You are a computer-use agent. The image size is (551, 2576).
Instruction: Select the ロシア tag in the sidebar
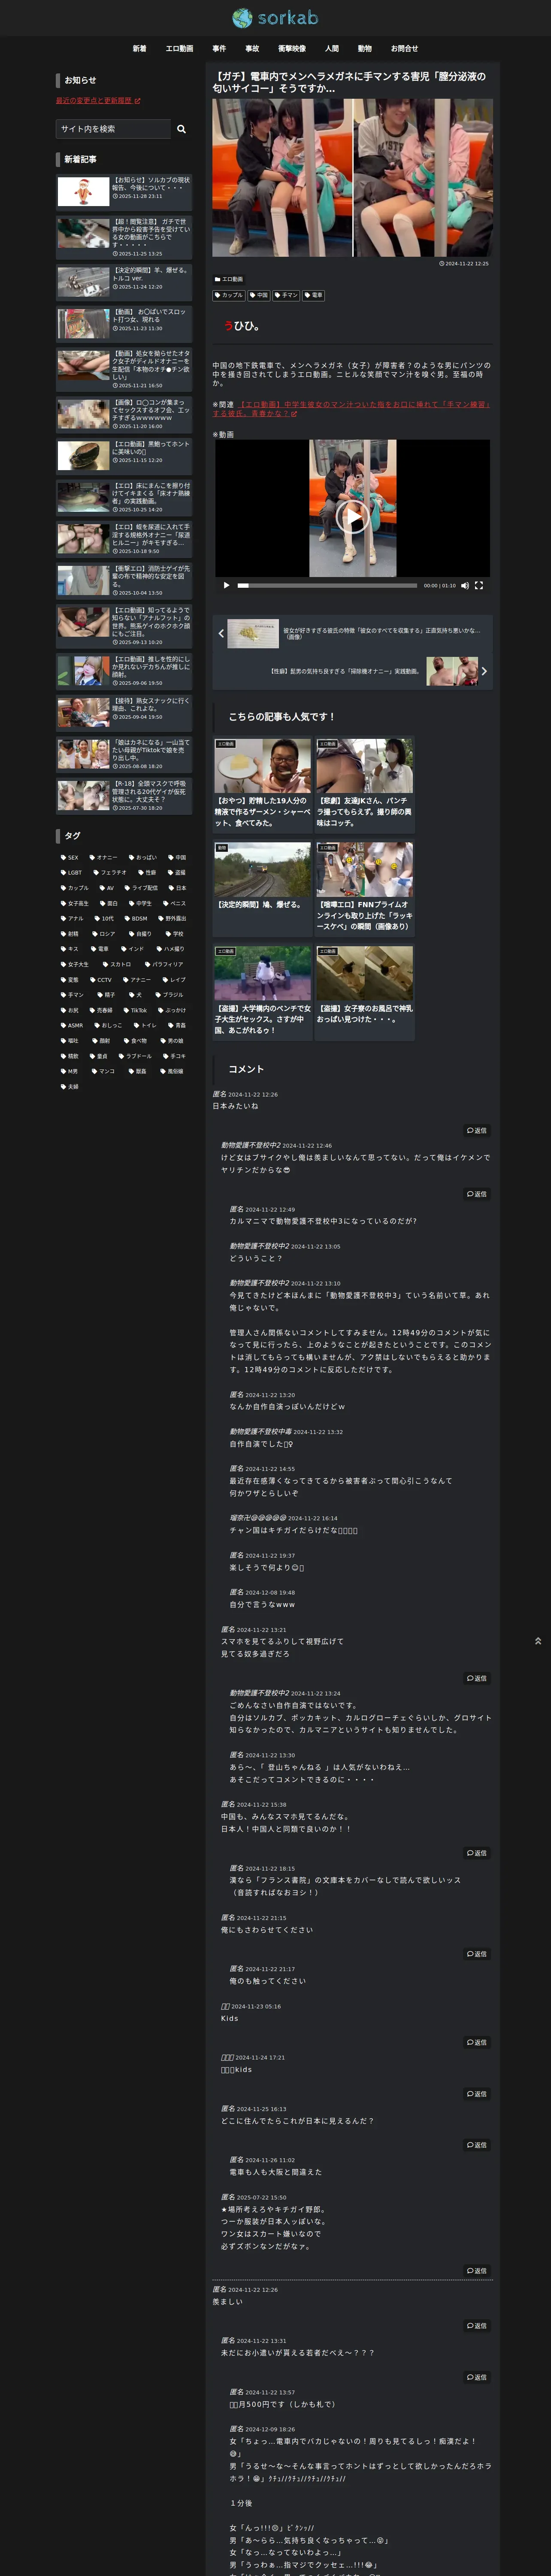pyautogui.click(x=104, y=934)
